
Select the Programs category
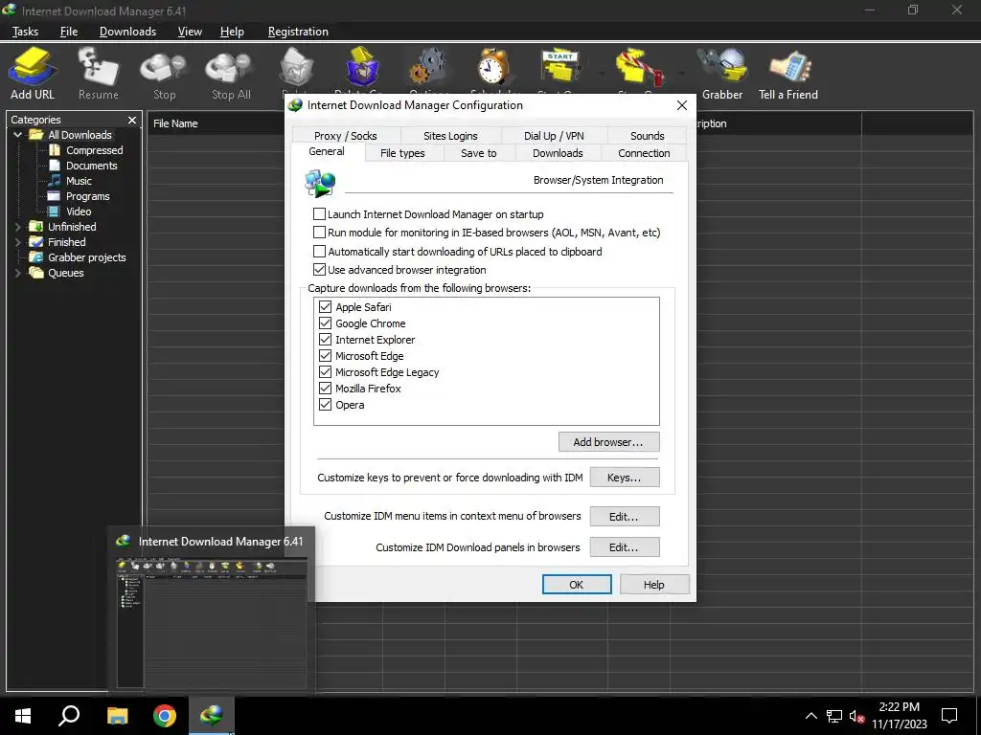tap(87, 196)
